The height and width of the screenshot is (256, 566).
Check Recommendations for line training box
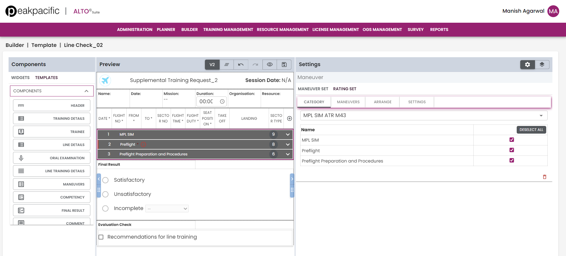point(101,237)
